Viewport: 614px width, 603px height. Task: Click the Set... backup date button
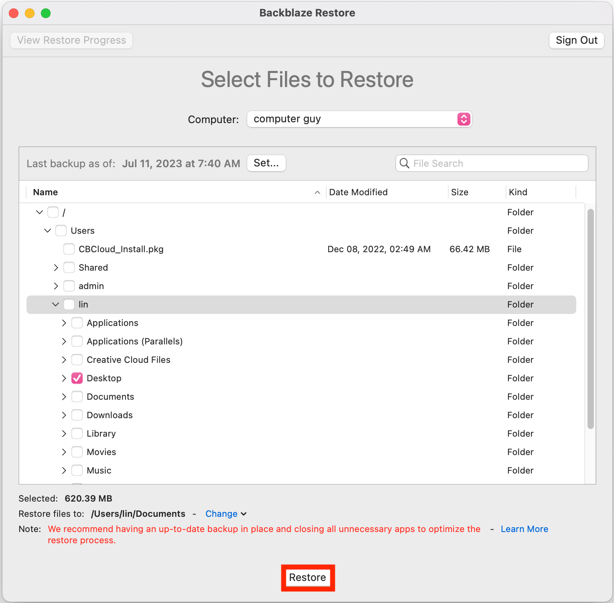tap(266, 163)
